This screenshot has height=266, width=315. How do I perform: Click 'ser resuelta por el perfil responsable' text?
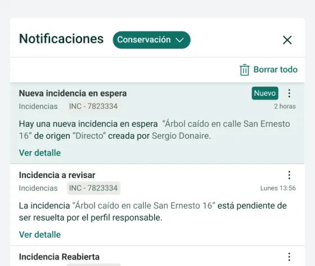coord(91,218)
